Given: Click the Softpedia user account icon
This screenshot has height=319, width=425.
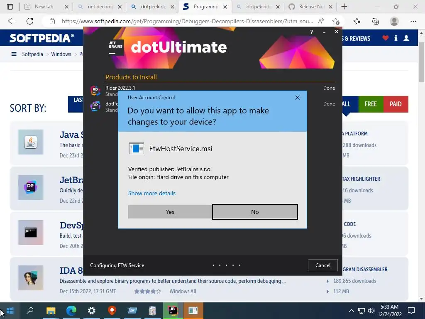Looking at the screenshot, I should pyautogui.click(x=406, y=38).
